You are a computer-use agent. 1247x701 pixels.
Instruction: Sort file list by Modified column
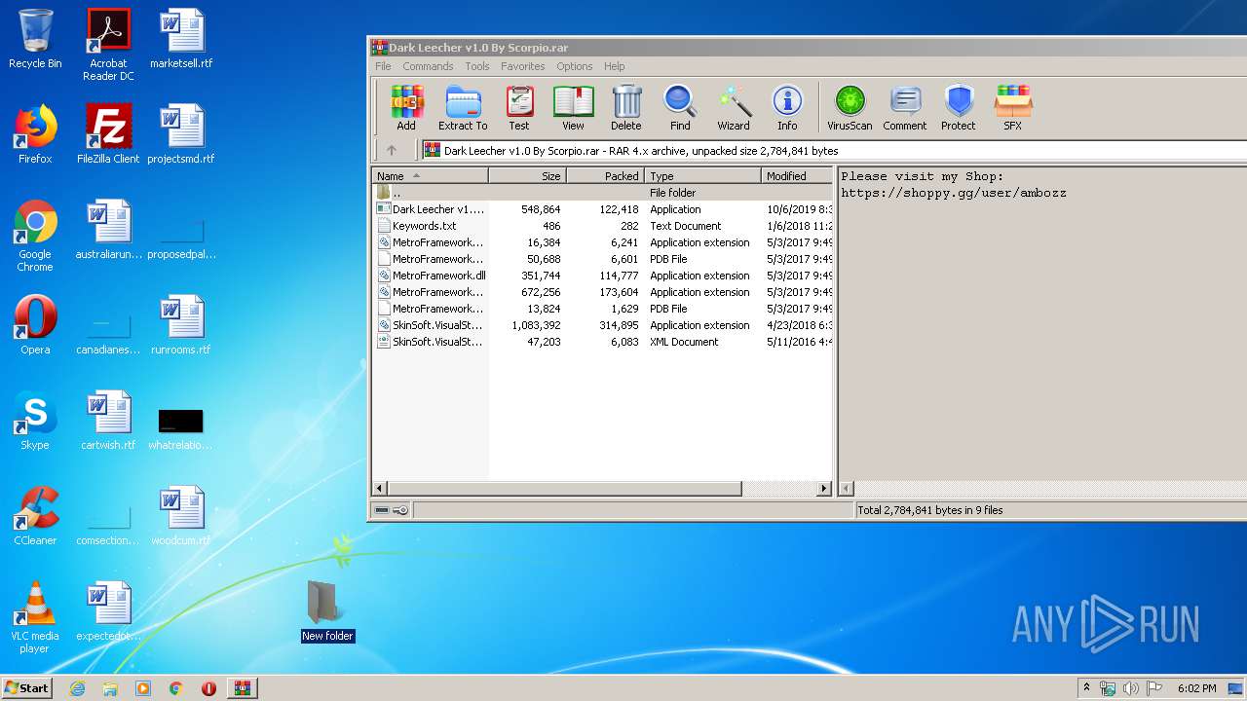click(x=797, y=176)
